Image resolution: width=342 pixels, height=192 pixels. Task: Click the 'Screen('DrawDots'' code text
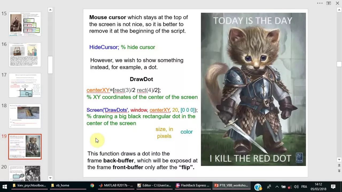coord(107,110)
